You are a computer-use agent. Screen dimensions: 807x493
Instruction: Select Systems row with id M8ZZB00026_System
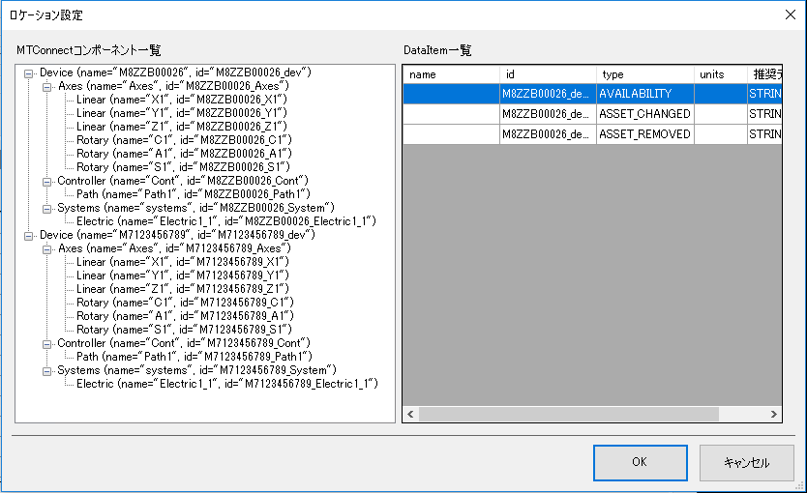[x=195, y=208]
